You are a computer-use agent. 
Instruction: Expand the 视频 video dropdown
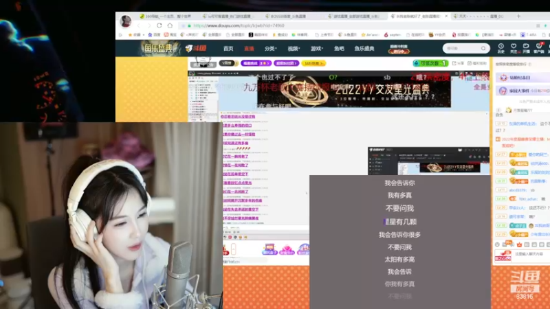(294, 48)
